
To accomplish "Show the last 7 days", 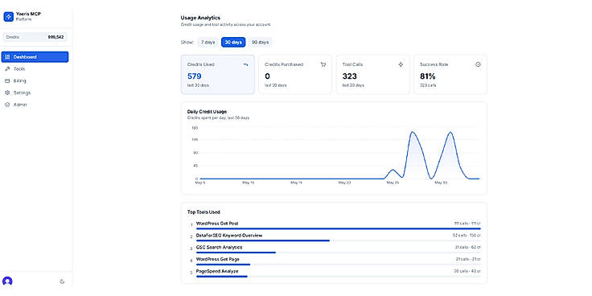I will tap(208, 43).
